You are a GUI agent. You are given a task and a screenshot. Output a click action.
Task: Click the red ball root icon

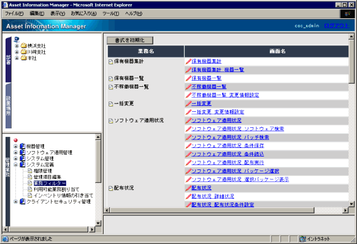pos(15,140)
